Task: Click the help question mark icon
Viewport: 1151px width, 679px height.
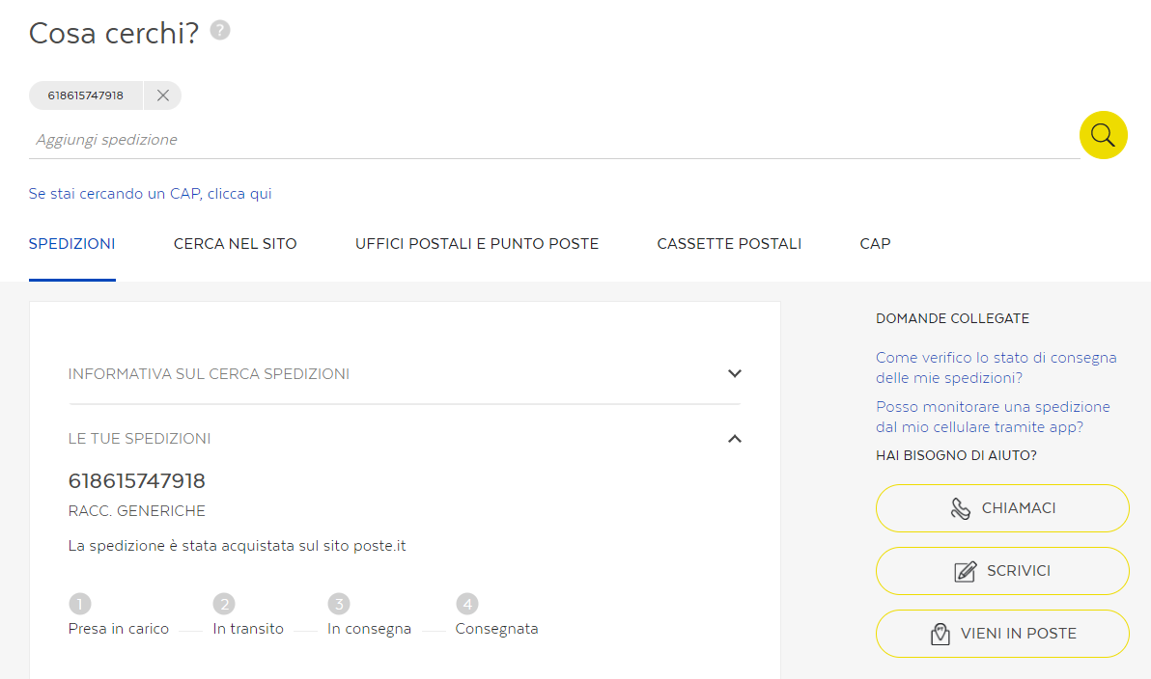Action: pyautogui.click(x=220, y=30)
